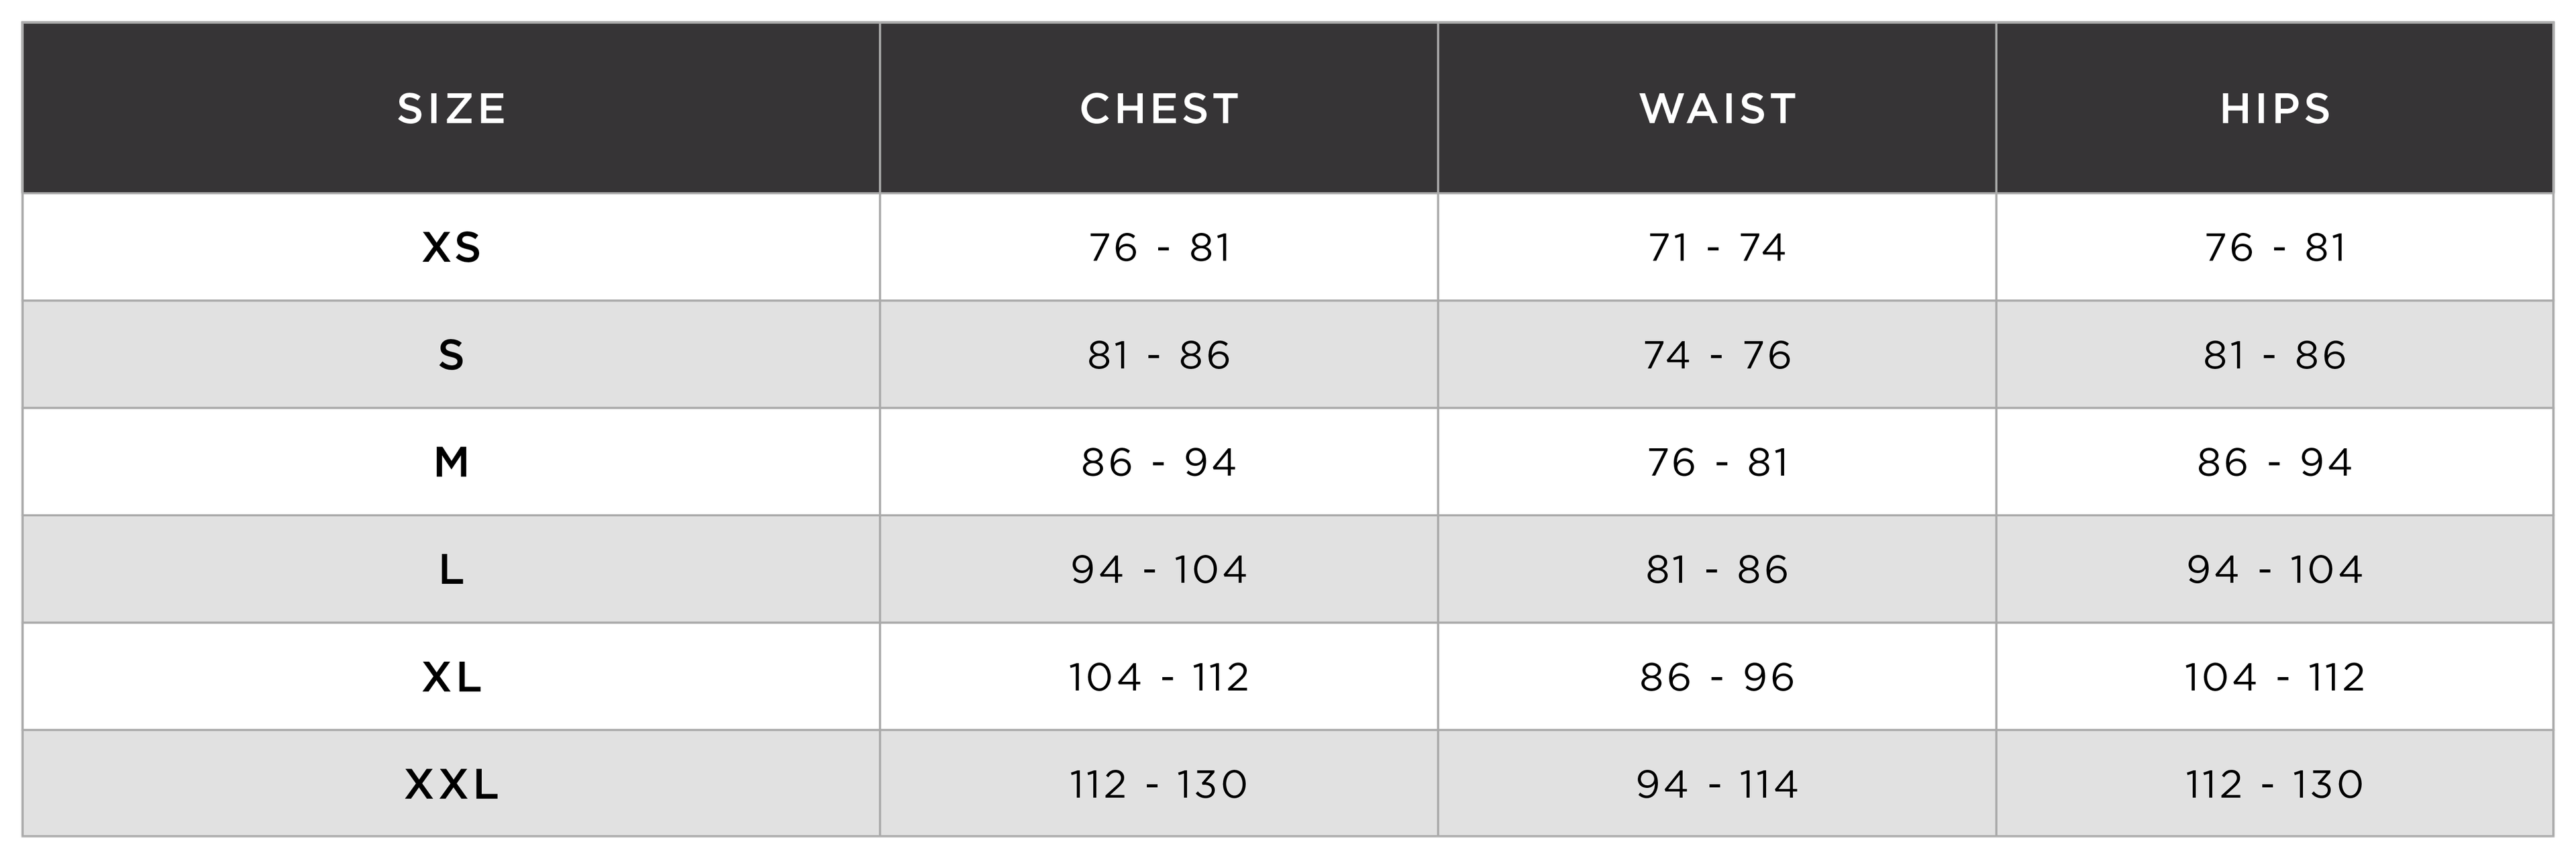Click the XXL hips value 112 - 130
The width and height of the screenshot is (2576, 859).
pos(2275,785)
